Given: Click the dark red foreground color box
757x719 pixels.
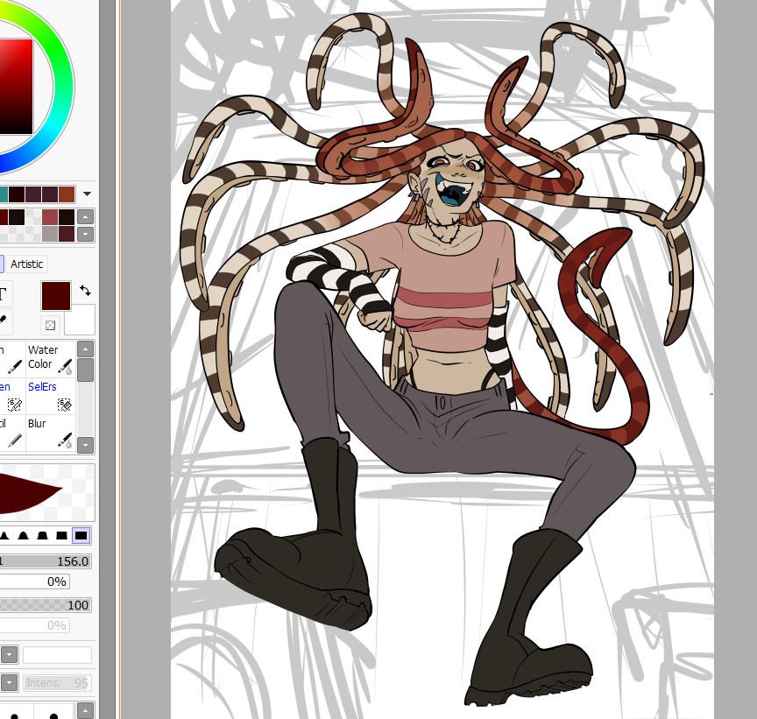Looking at the screenshot, I should click(56, 296).
